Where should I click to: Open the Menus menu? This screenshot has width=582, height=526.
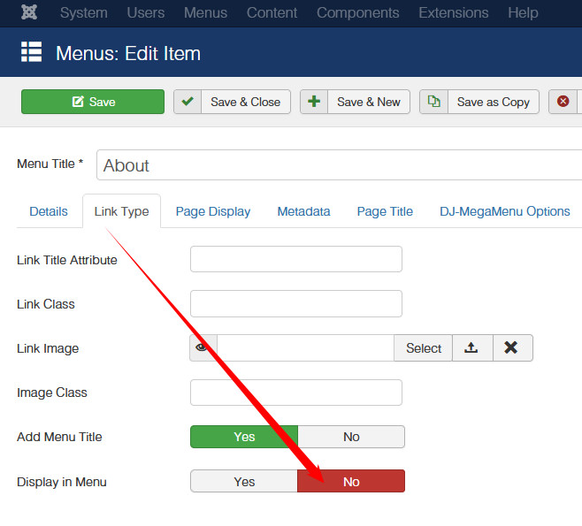click(205, 13)
